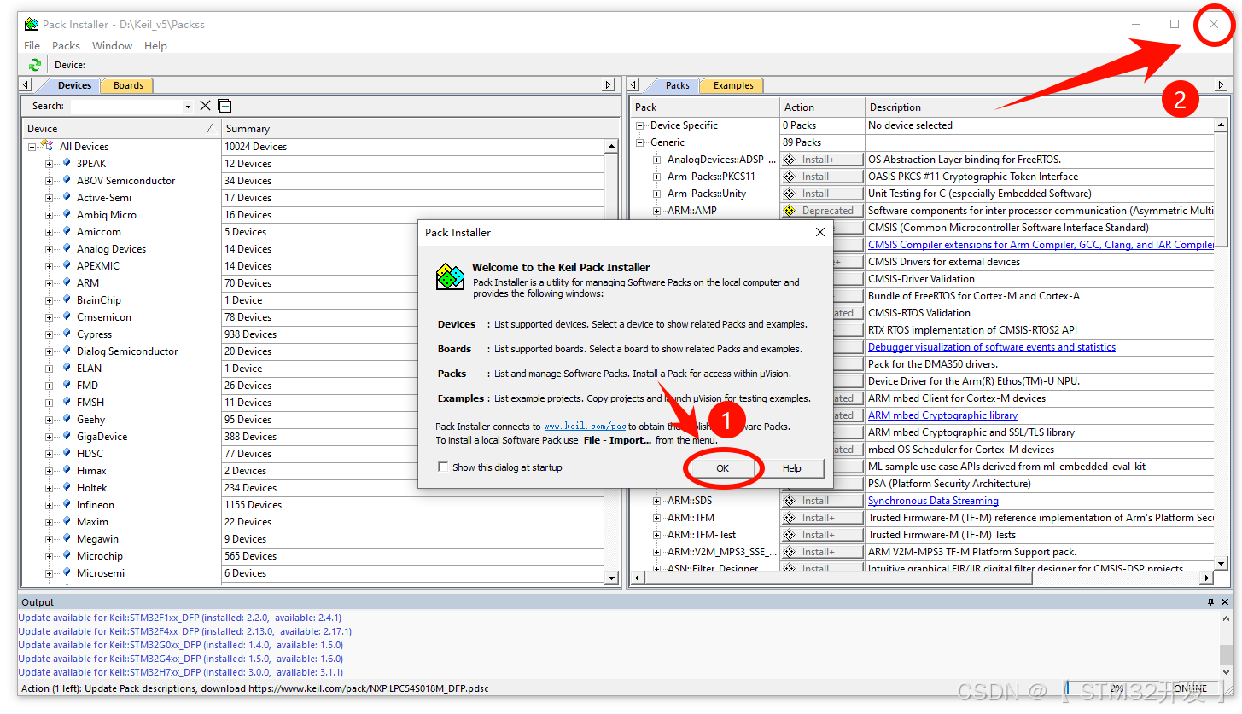This screenshot has height=714, width=1242.
Task: Click the ARM vendor diamond icon
Action: pyautogui.click(x=67, y=282)
